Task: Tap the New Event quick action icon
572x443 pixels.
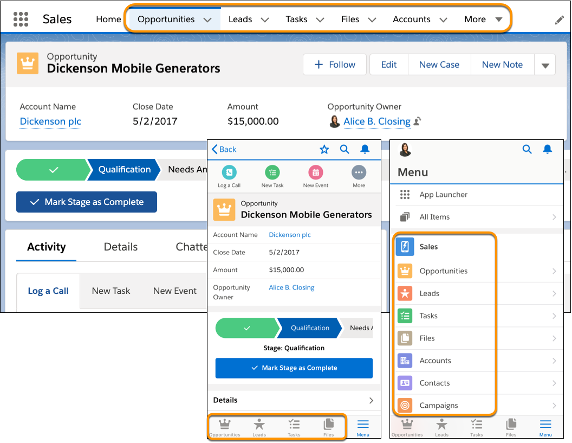Action: click(315, 172)
